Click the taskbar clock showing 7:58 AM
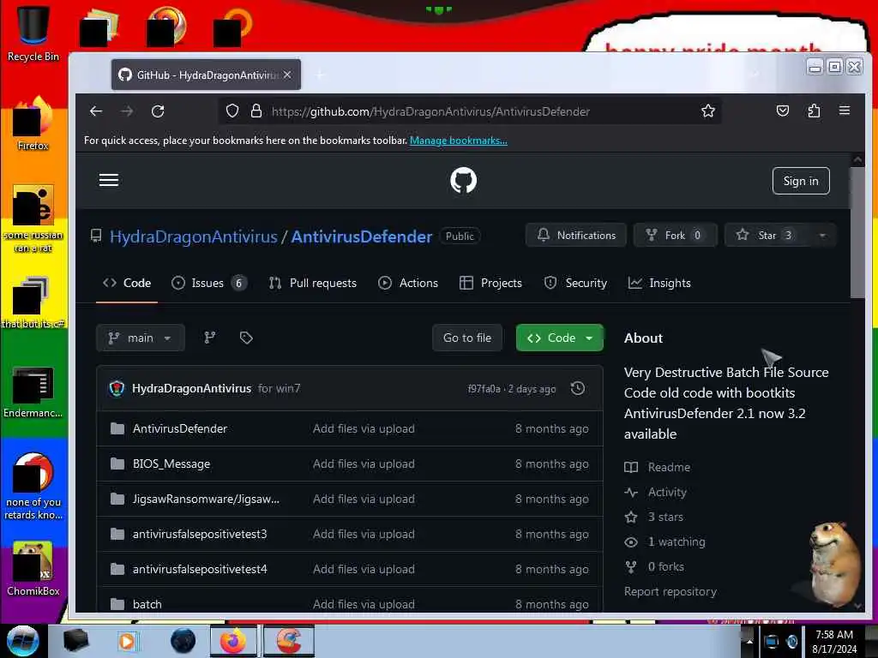878x658 pixels. pyautogui.click(x=833, y=641)
